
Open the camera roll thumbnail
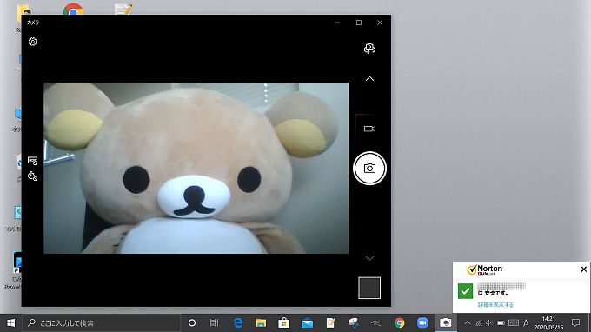[x=369, y=288]
